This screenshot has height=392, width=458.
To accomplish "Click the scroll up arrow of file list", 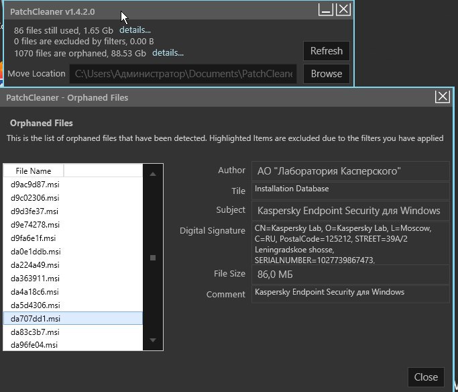I will point(153,174).
